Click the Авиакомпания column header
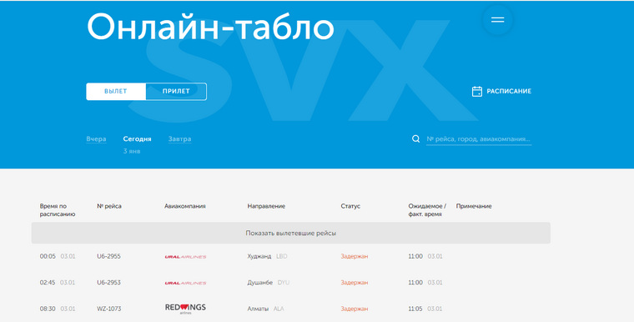 pyautogui.click(x=185, y=206)
